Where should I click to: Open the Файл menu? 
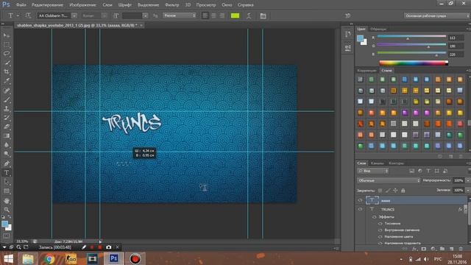tap(21, 5)
